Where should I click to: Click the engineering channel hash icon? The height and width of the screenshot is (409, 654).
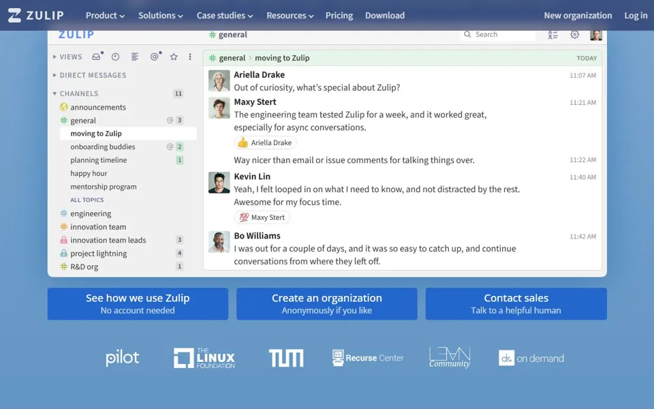click(x=64, y=213)
